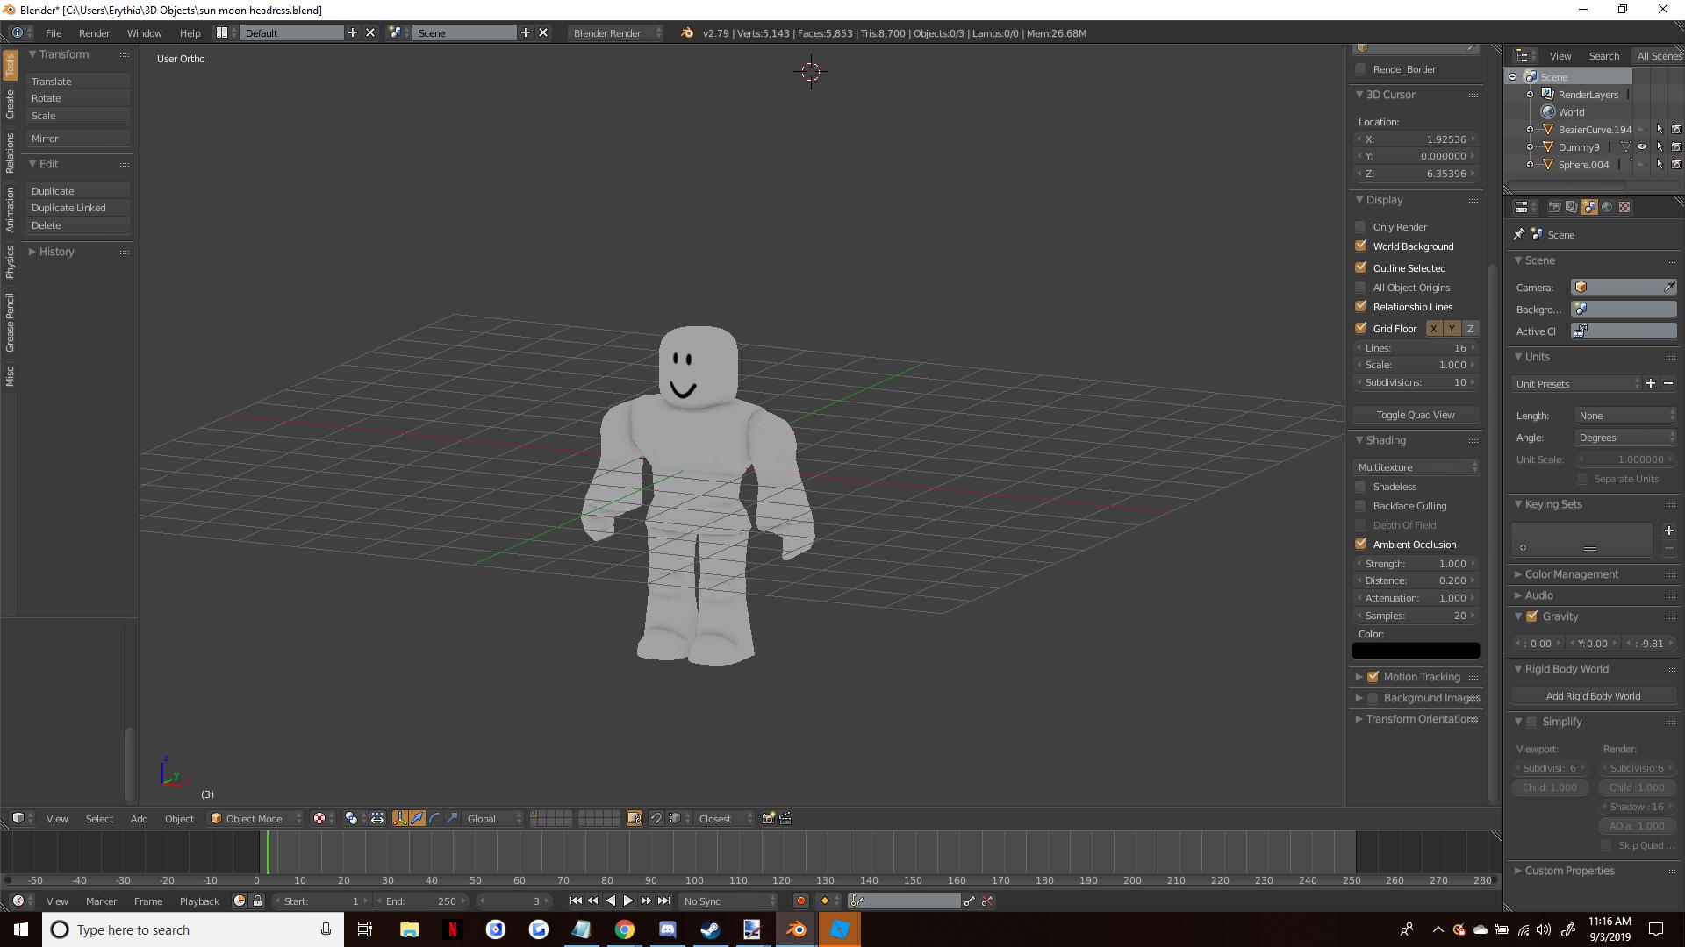The image size is (1685, 947).
Task: Switch to the Grease Pencil tab
Action: tap(10, 323)
